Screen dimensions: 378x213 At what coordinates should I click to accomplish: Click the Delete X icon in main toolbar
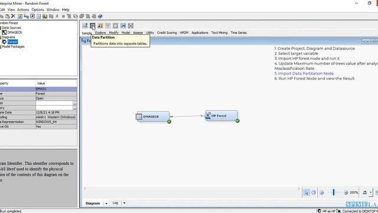click(x=13, y=16)
